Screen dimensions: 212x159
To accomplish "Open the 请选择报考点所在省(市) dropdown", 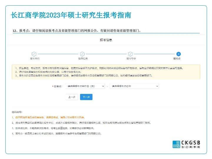I will pyautogui.click(x=85, y=86).
